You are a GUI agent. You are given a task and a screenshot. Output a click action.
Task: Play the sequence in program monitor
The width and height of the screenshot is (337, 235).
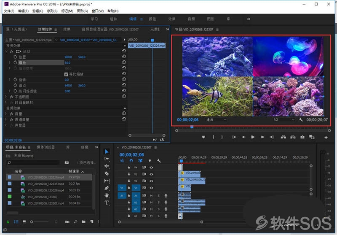[x=253, y=137]
